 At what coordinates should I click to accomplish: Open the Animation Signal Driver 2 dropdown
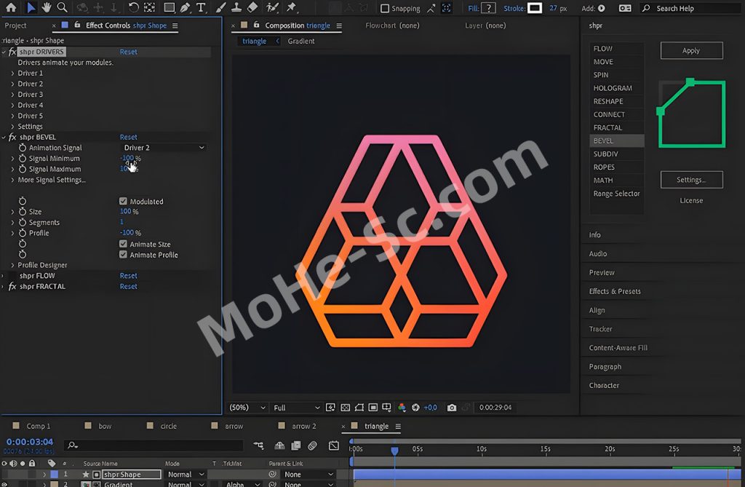(x=164, y=148)
